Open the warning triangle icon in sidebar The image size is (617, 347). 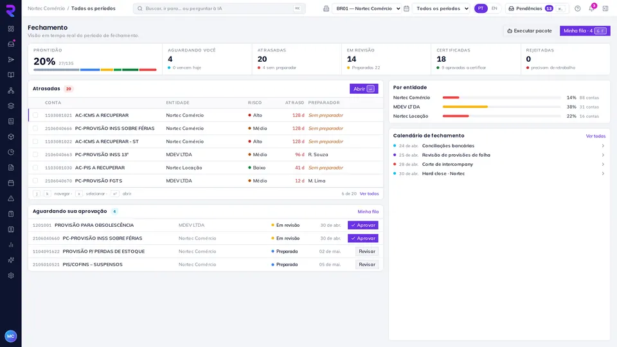[x=11, y=199]
